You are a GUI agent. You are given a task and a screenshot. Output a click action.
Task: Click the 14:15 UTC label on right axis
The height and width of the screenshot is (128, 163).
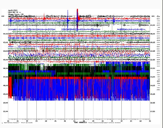(153, 86)
